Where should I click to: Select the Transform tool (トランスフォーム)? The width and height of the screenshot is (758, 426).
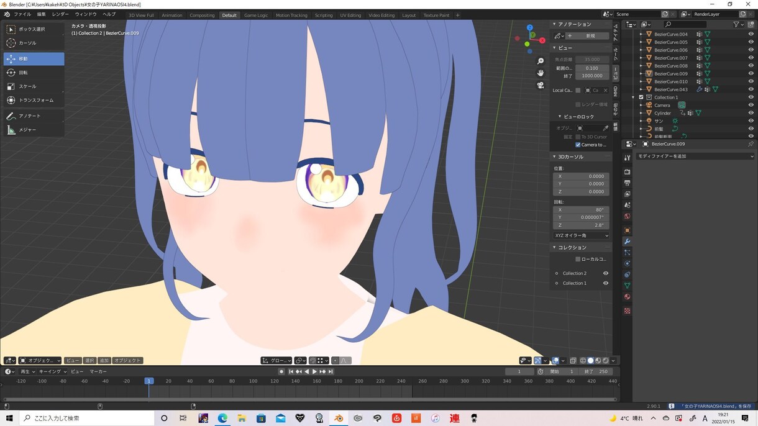point(34,100)
